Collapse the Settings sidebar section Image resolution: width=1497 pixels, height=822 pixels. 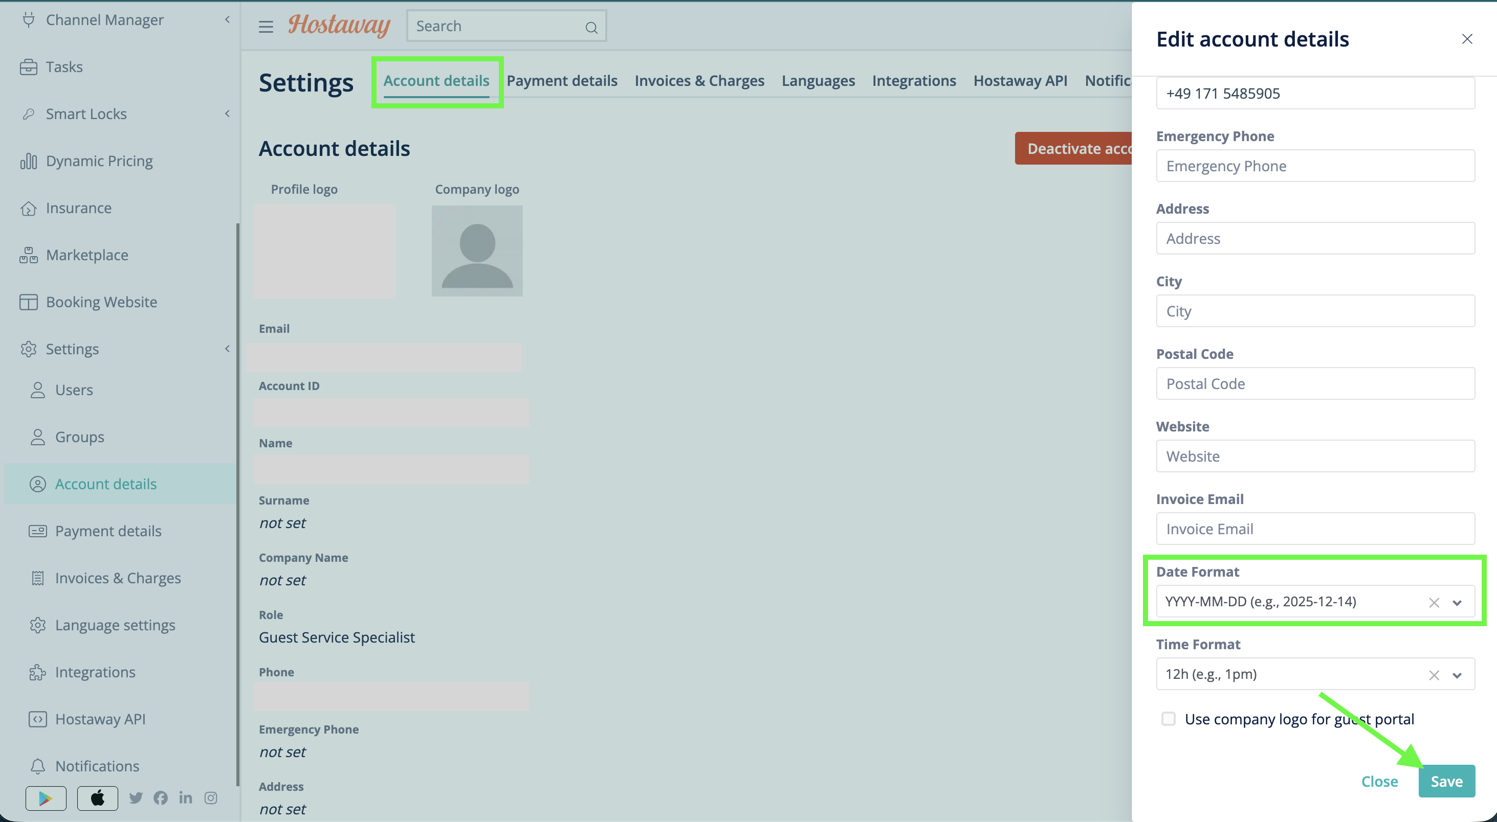click(227, 348)
